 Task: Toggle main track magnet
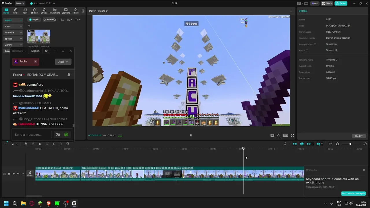(x=295, y=144)
